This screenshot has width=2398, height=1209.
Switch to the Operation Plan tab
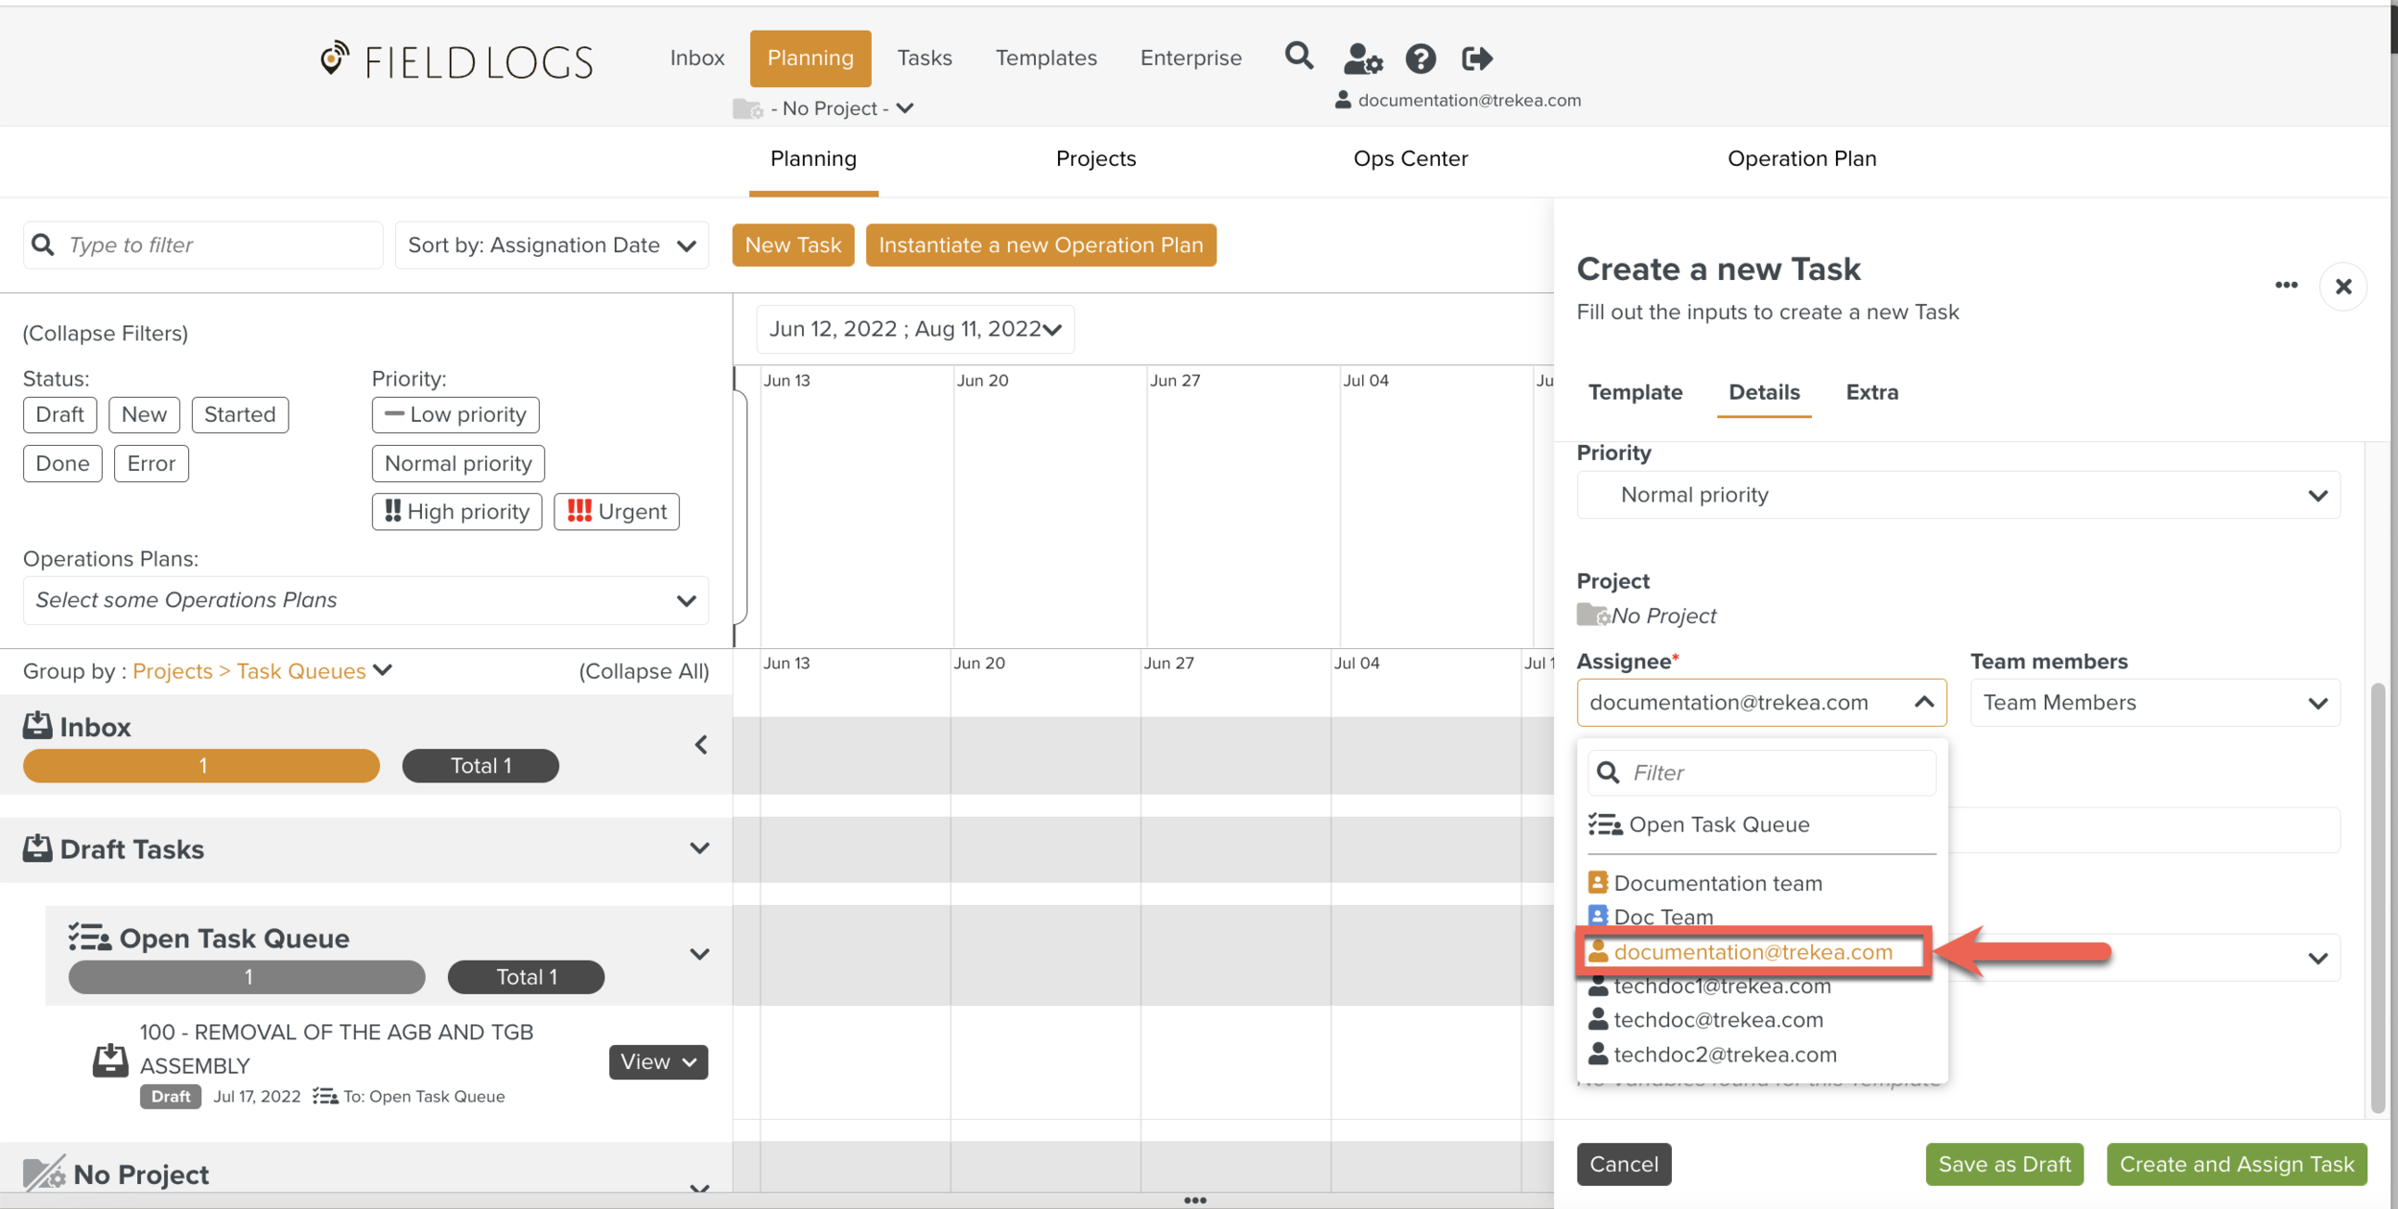1801,158
